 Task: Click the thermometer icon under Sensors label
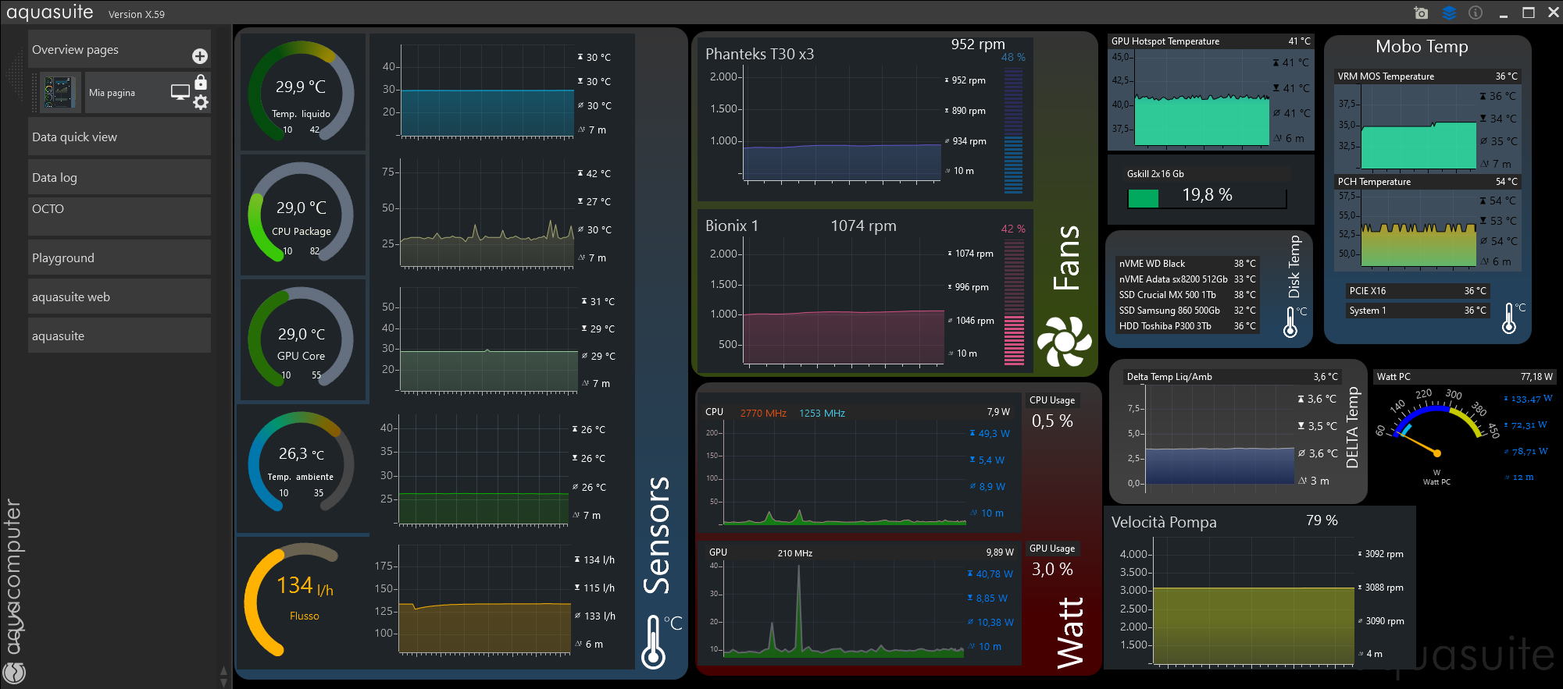pos(654,641)
